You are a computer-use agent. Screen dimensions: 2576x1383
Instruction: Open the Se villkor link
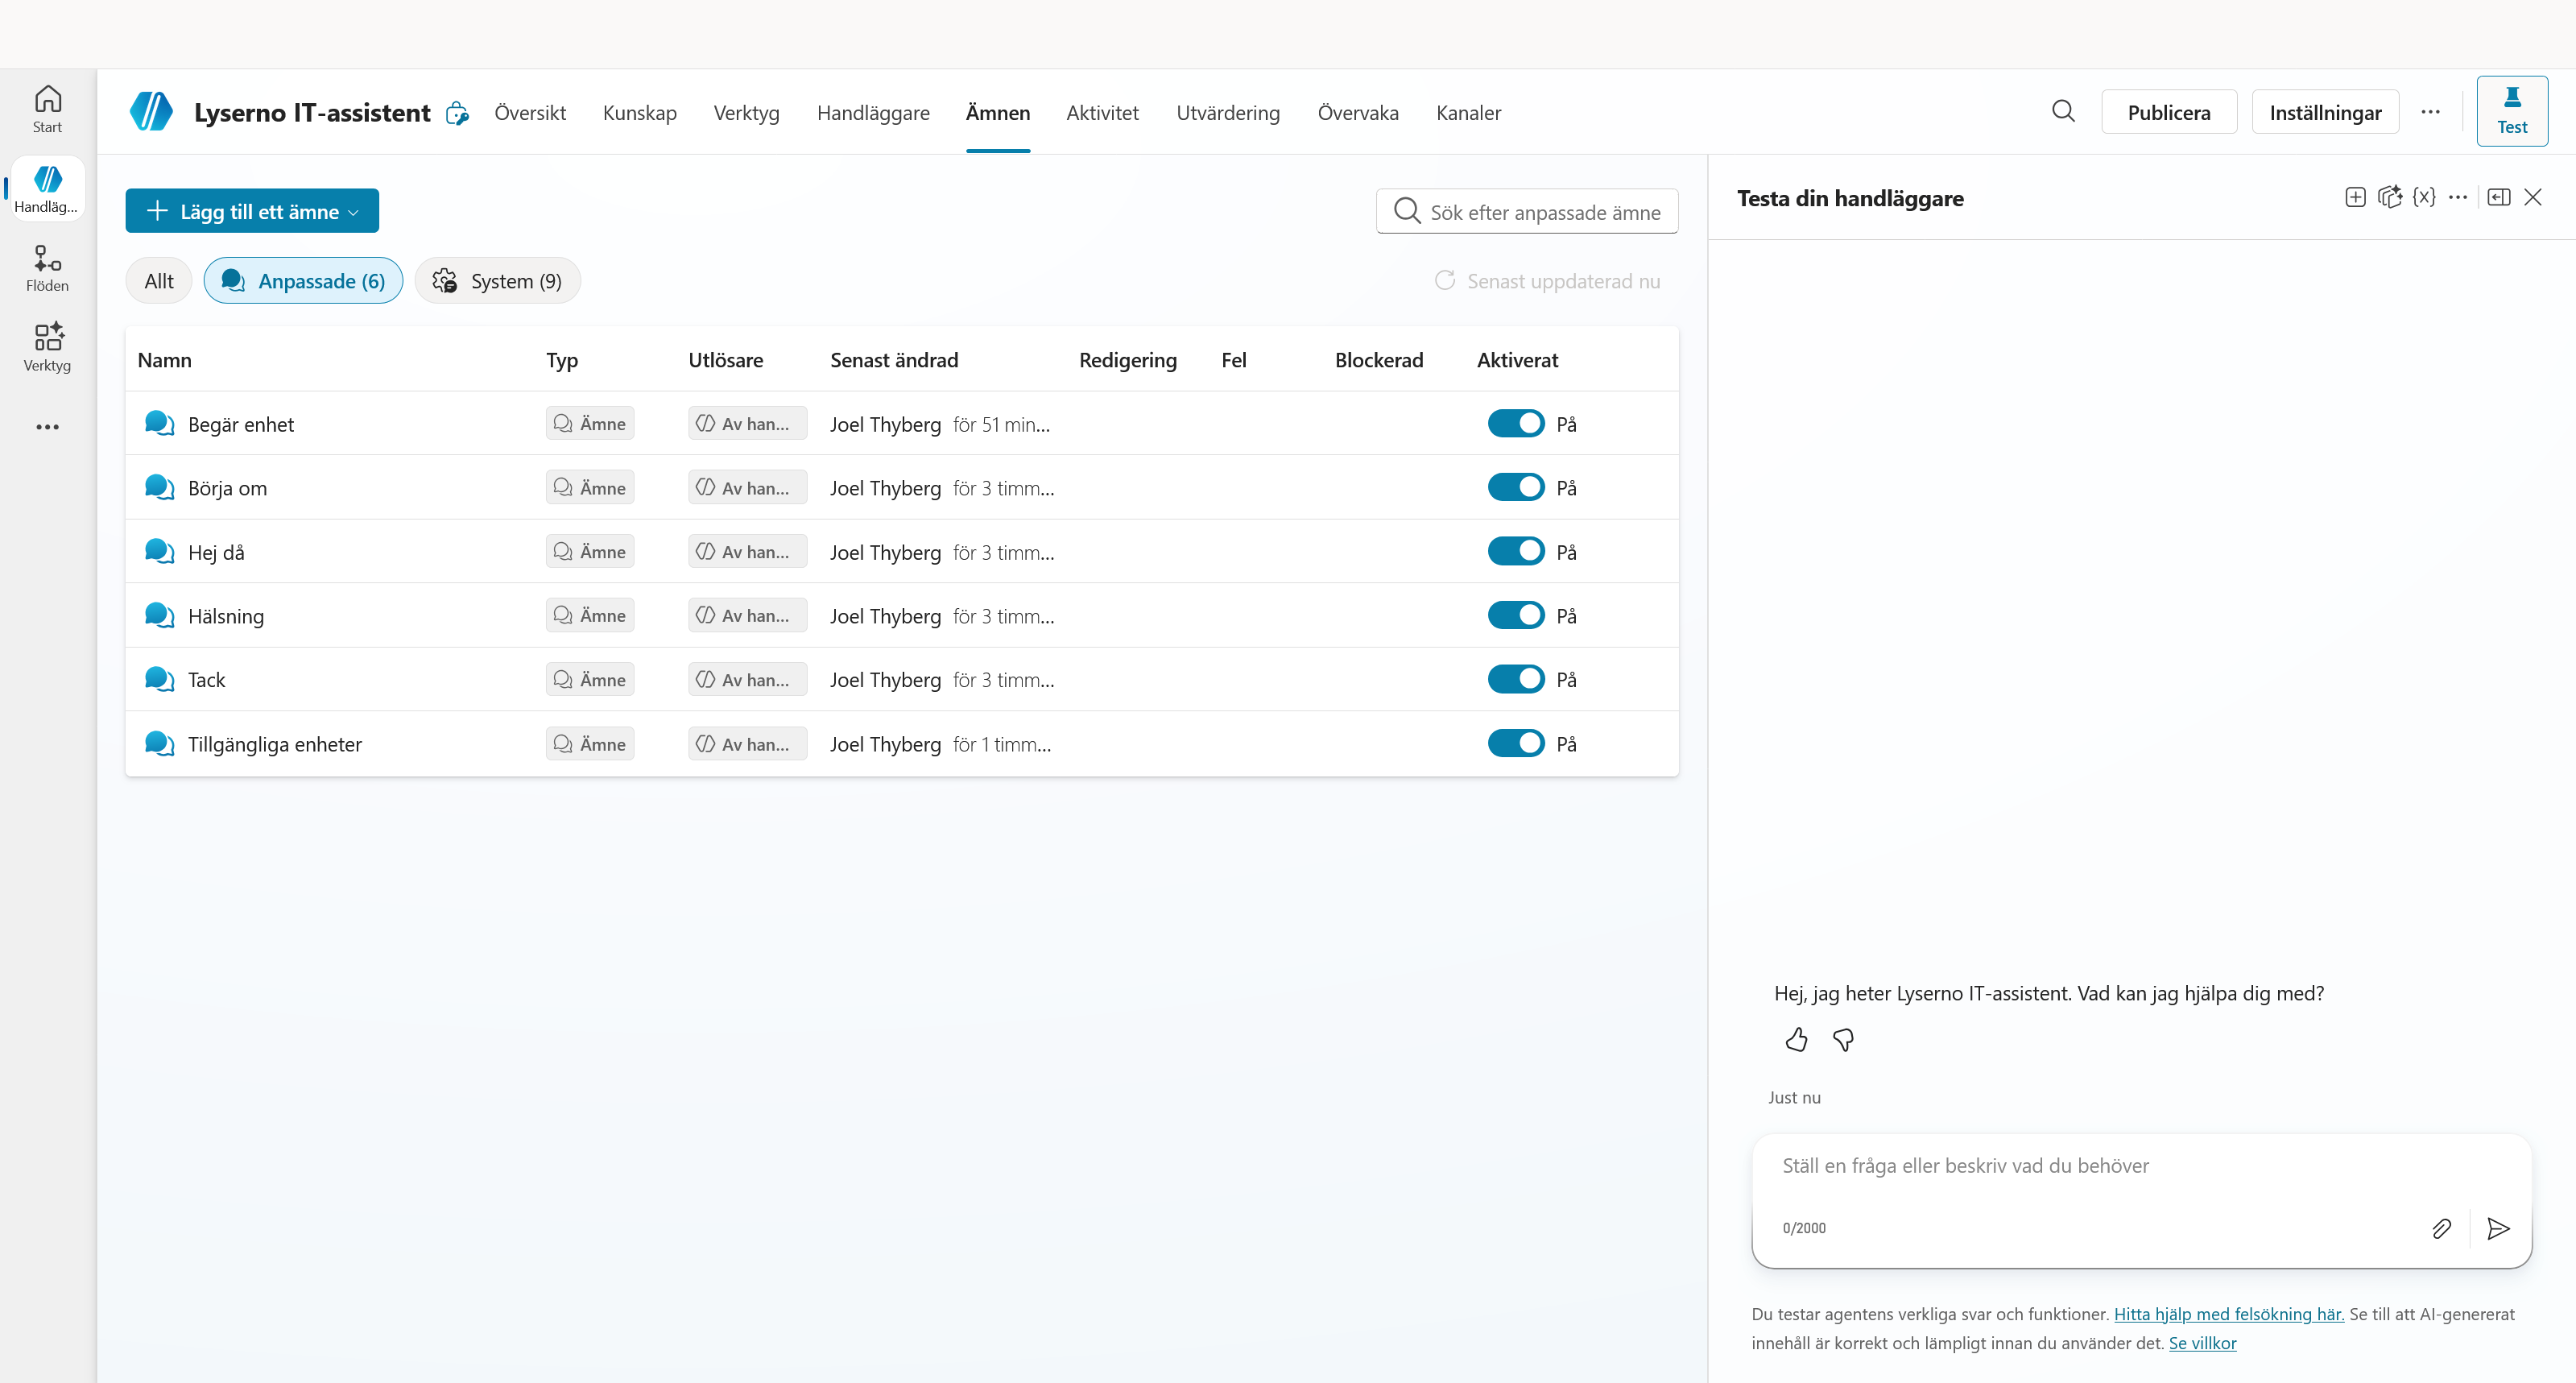click(x=2202, y=1343)
